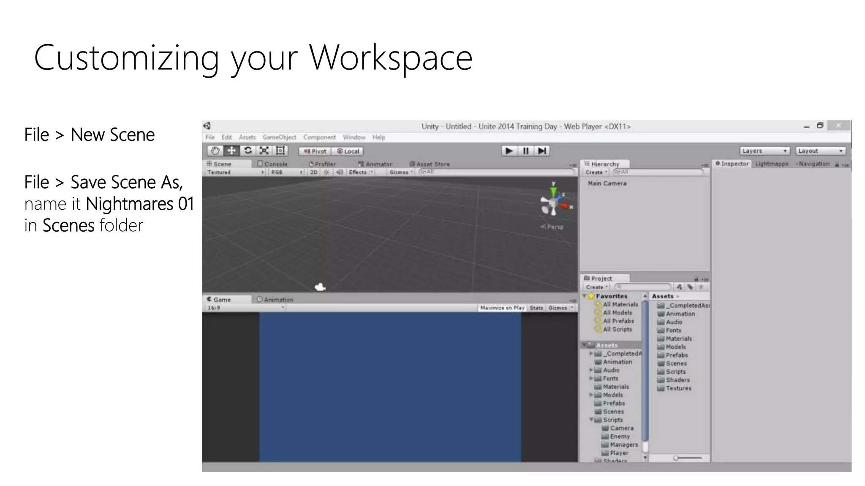Select All Prefabs favorite

615,321
